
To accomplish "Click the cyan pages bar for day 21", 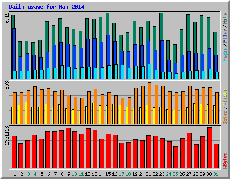I will tap(150, 72).
